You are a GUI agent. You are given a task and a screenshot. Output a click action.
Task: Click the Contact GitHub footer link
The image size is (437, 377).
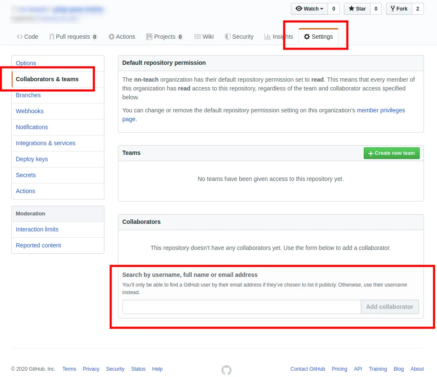307,369
